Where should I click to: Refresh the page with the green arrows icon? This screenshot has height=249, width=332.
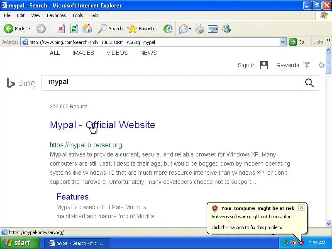pos(74,29)
